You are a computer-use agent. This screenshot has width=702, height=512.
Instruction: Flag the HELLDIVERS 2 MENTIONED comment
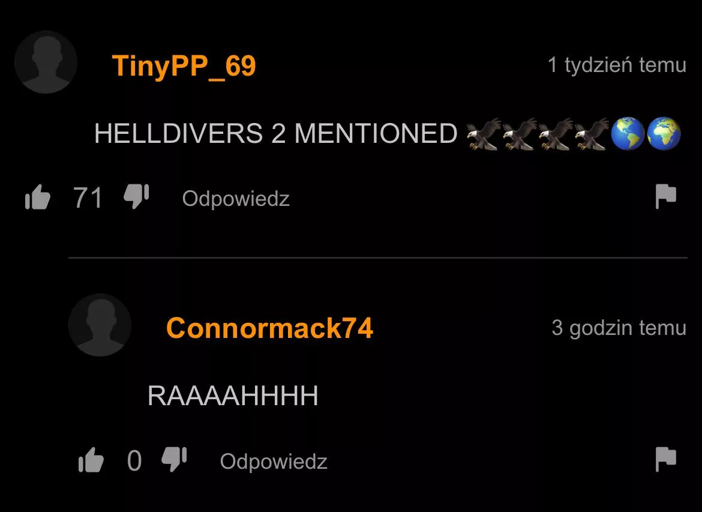[x=666, y=196]
